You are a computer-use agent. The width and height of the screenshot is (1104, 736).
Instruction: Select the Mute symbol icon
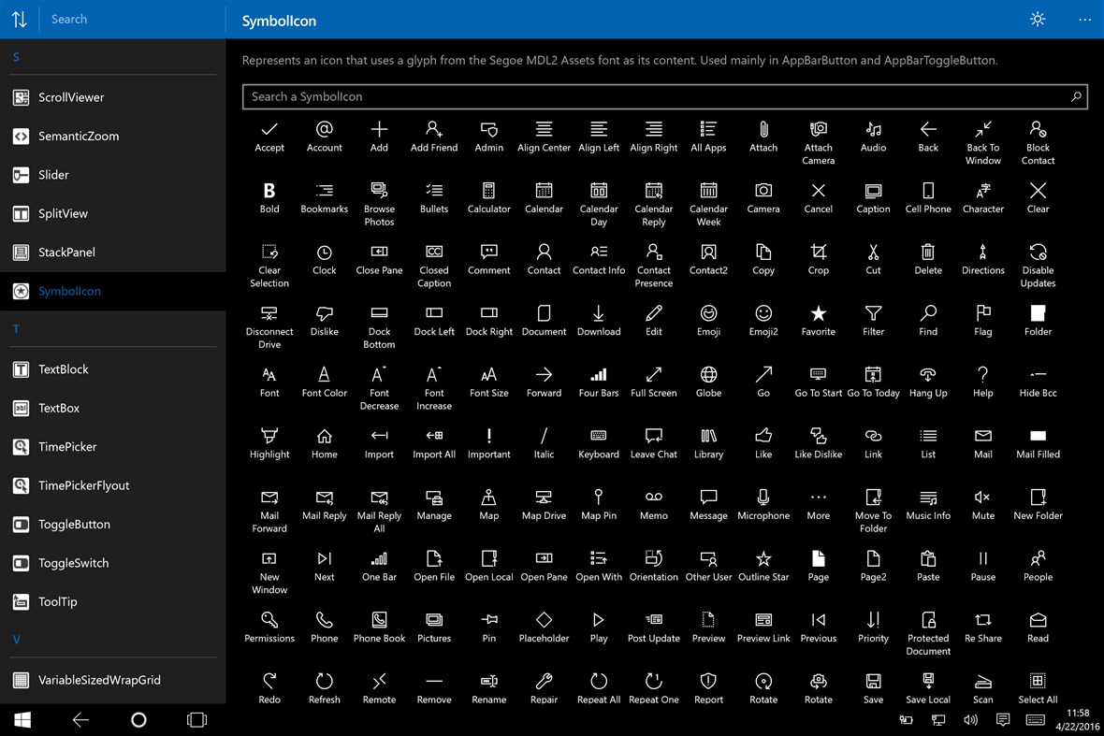pos(982,496)
